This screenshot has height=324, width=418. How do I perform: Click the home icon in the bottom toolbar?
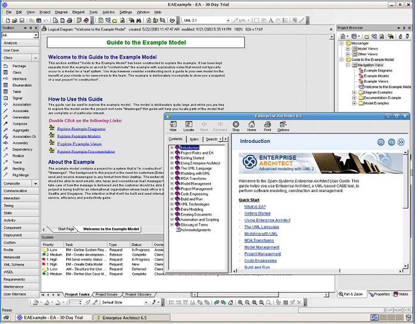pyautogui.click(x=230, y=303)
